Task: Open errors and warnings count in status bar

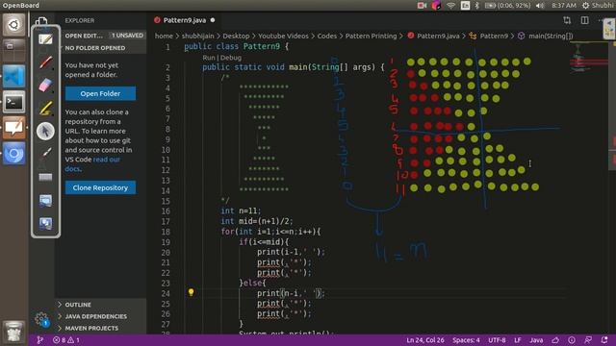Action: pyautogui.click(x=66, y=340)
